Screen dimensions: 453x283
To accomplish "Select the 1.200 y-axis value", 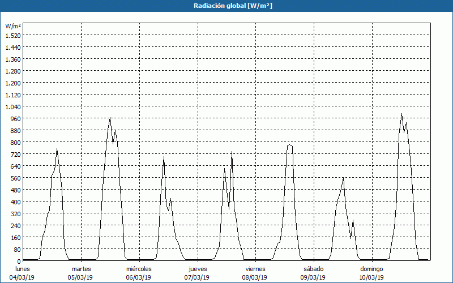I will point(13,83).
